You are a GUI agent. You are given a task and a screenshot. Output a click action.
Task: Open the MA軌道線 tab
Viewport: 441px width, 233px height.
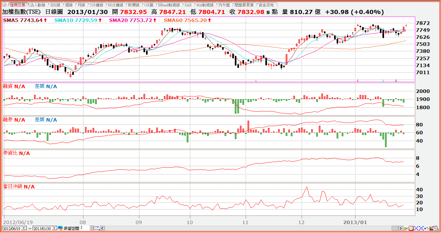coord(205,5)
